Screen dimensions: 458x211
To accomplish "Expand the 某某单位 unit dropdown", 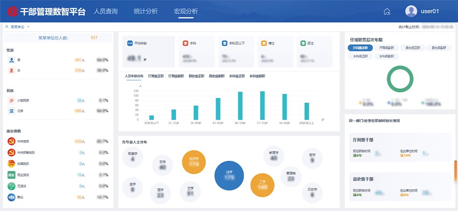I will point(17,27).
